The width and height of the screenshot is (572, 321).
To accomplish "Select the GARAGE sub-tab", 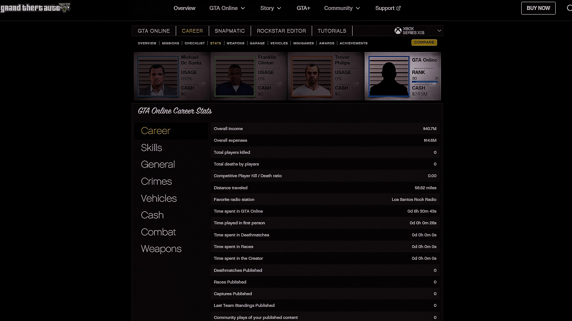I will point(257,43).
